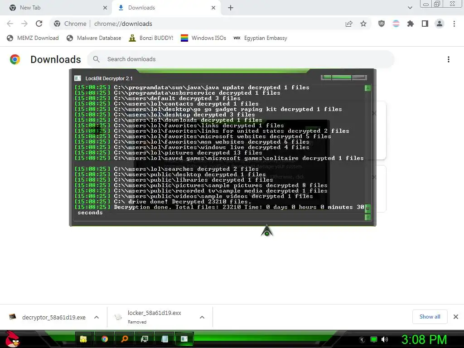
Task: Open the Bonzi BUDDY! bookmark
Action: (x=151, y=38)
